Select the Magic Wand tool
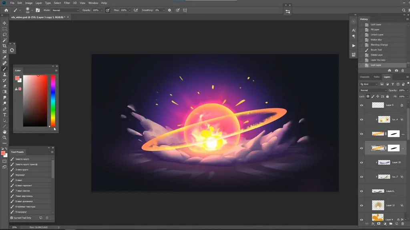Image resolution: width=410 pixels, height=230 pixels. pyautogui.click(x=4, y=40)
